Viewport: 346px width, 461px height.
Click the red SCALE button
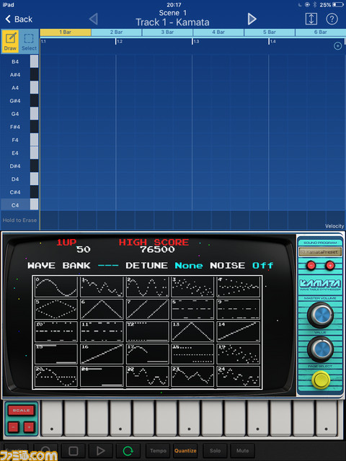(x=21, y=410)
